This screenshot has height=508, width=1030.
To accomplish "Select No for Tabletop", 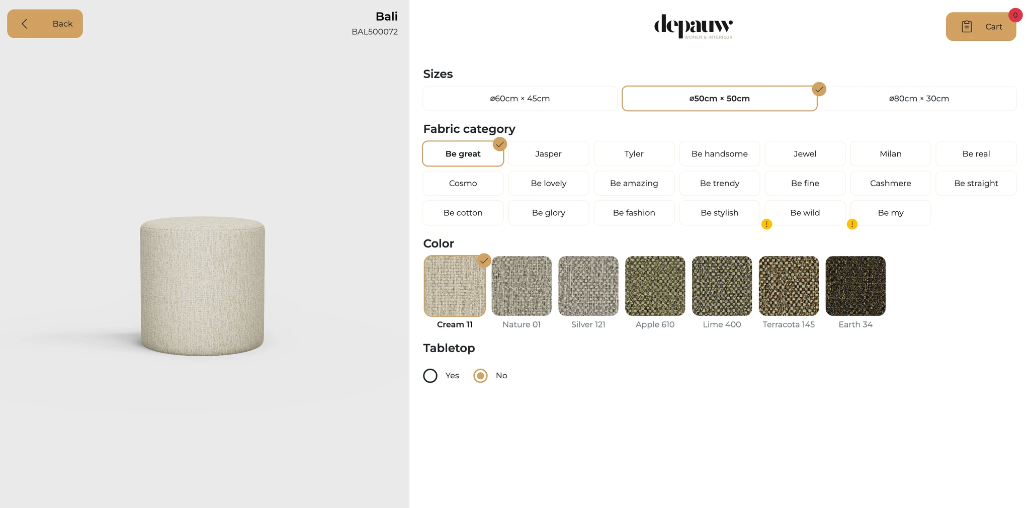I will tap(481, 376).
